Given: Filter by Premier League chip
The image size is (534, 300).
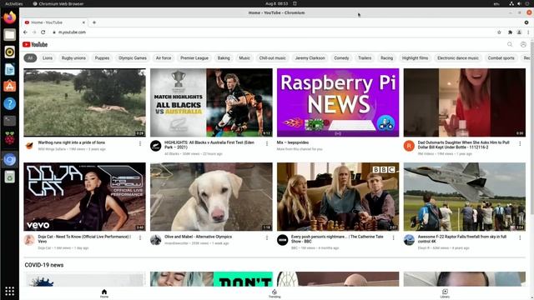Looking at the screenshot, I should coord(194,58).
